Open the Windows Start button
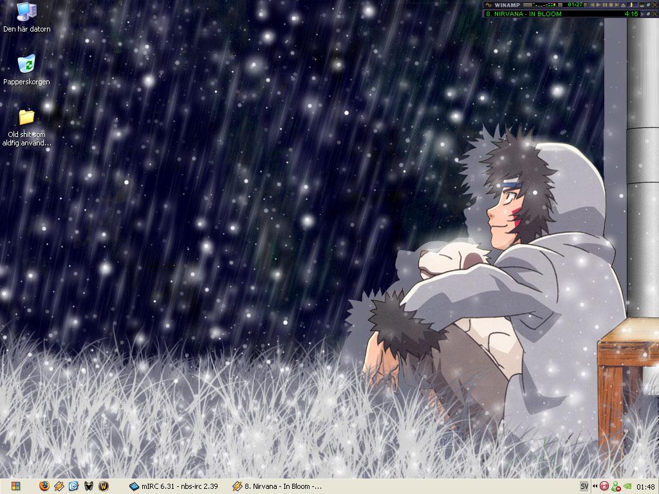 15,486
